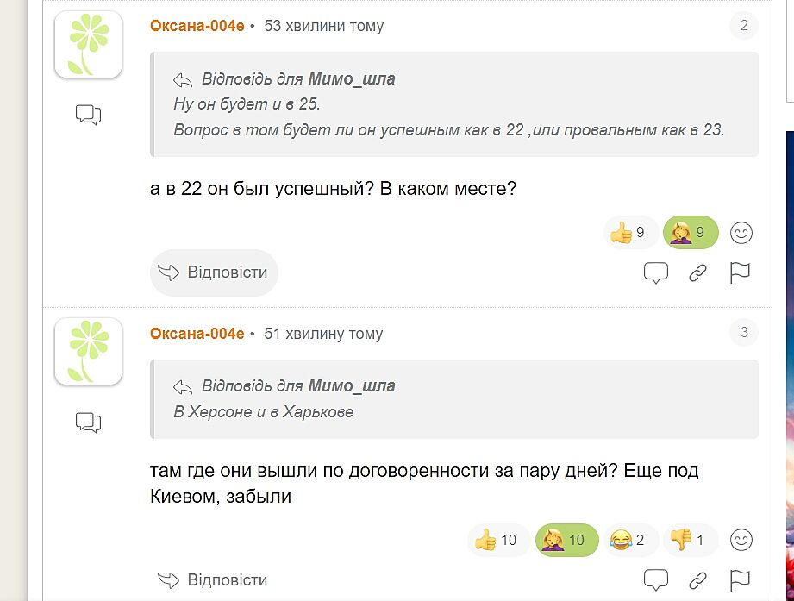Screen dimensions: 794x601
Task: Click chat icon under second comment's avatar
Action: click(x=88, y=422)
